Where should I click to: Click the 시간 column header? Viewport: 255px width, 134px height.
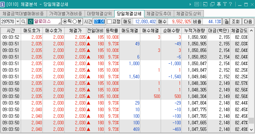(11, 30)
